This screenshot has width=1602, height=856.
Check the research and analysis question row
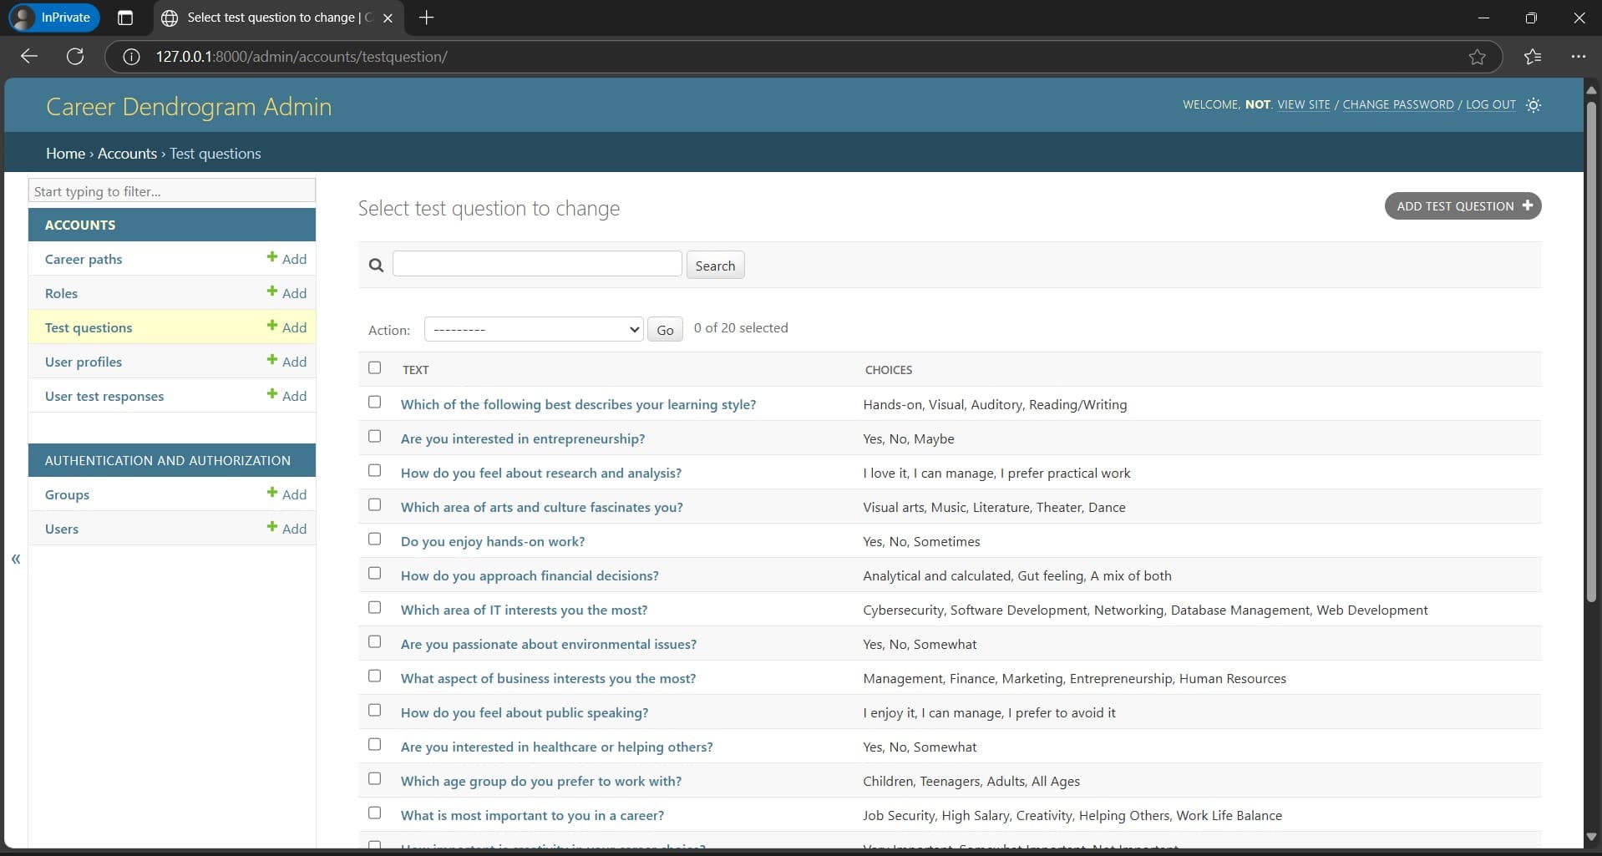(x=374, y=470)
